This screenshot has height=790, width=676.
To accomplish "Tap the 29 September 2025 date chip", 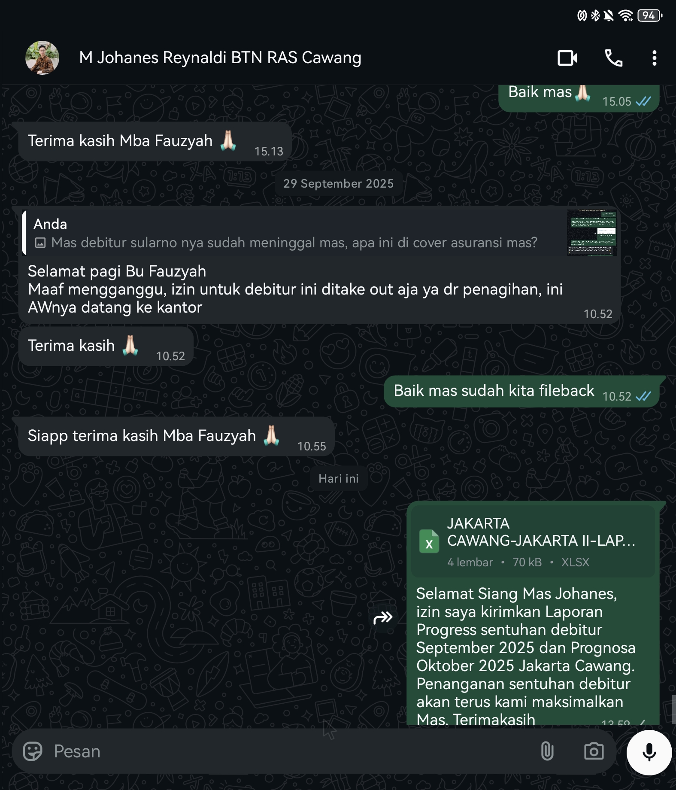I will tap(338, 184).
